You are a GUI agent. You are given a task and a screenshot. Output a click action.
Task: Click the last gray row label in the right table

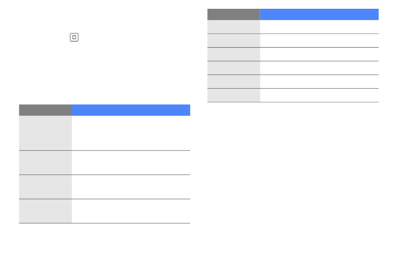click(x=234, y=95)
